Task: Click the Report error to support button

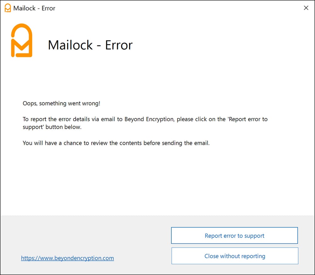Action: click(x=234, y=235)
